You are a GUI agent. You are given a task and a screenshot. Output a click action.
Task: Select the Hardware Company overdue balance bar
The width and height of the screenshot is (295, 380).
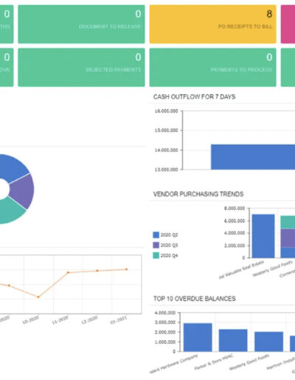click(x=198, y=337)
